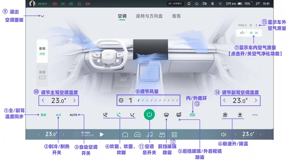Open the 香氛 fragrance tab

pyautogui.click(x=176, y=16)
